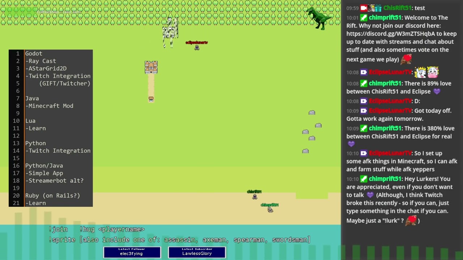Viewport: 463px width, 260px height.
Task: Click the red broadcaster badge at 09:59
Action: tap(364, 8)
